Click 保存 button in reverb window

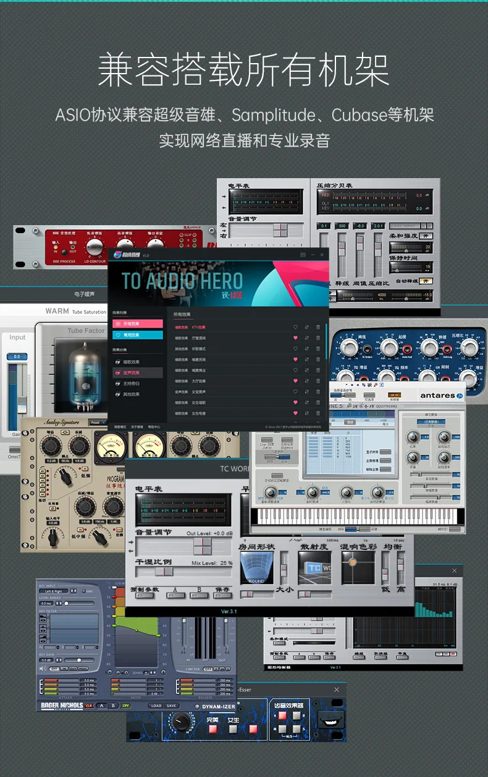(x=222, y=596)
